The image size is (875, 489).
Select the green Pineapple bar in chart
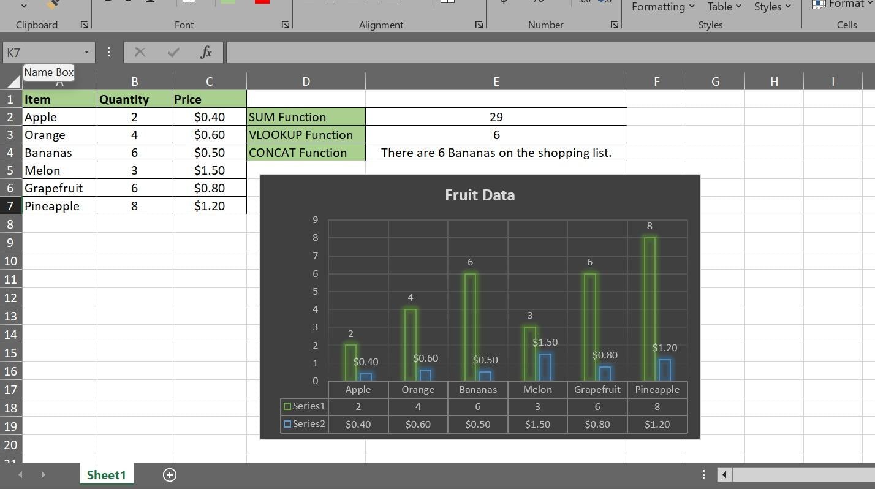[650, 309]
